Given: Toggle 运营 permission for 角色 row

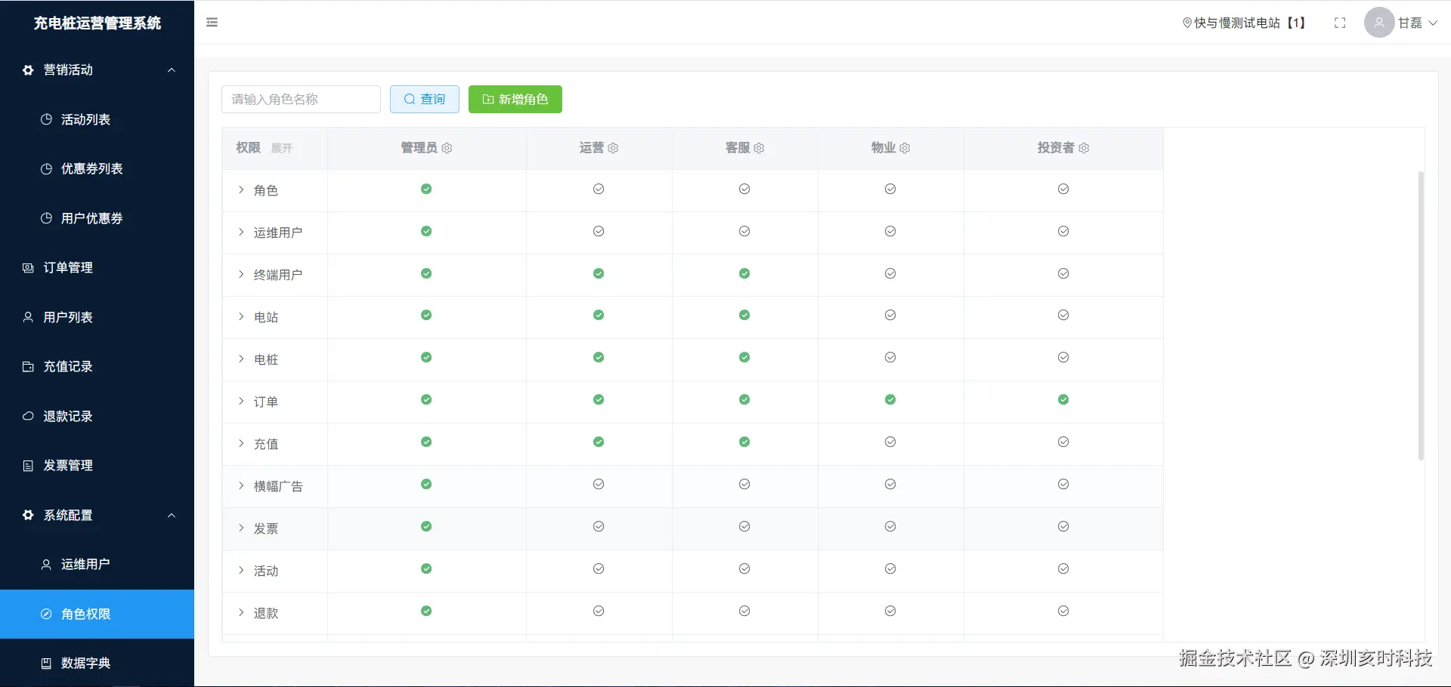Looking at the screenshot, I should pyautogui.click(x=599, y=189).
